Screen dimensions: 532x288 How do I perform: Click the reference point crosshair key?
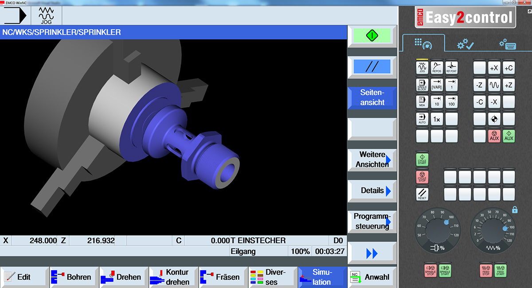coord(494,119)
